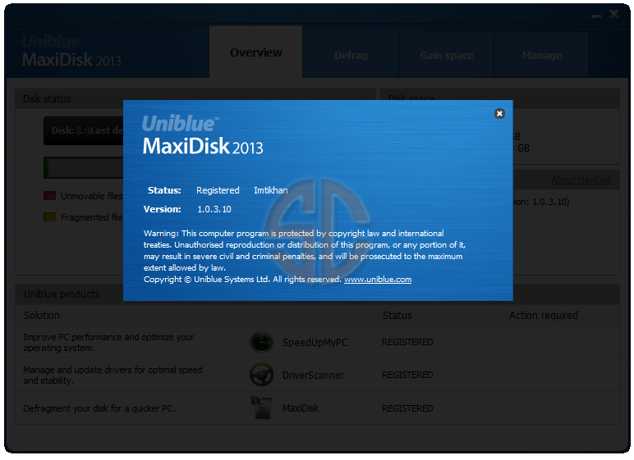Click the Registered status value in dialog
Image resolution: width=634 pixels, height=460 pixels.
218,190
